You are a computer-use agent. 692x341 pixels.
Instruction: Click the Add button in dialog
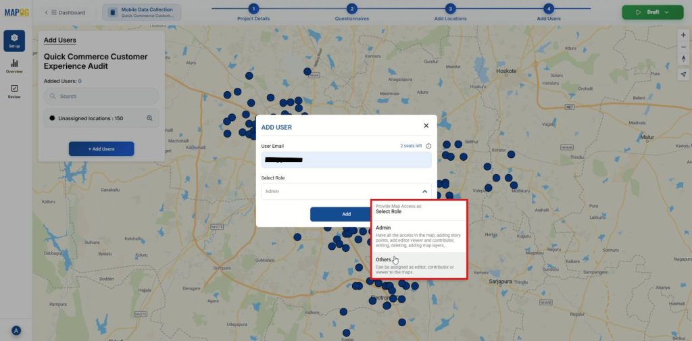(x=347, y=214)
